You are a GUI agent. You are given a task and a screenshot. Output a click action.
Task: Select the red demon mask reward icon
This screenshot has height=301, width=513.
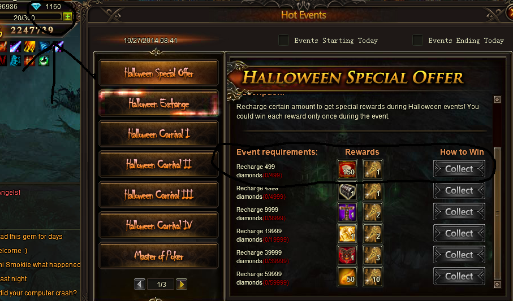point(347,255)
